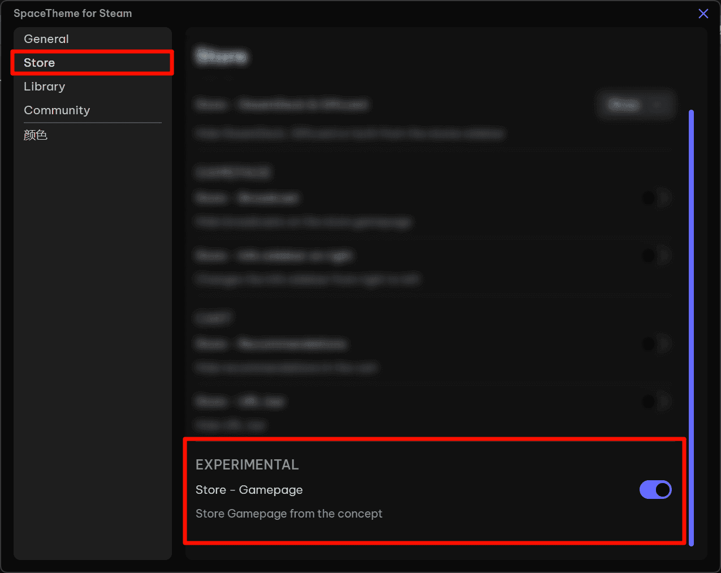Click the purple vertical scrollbar

(691, 327)
